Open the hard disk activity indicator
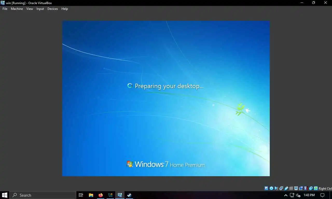The width and height of the screenshot is (332, 199). (266, 188)
